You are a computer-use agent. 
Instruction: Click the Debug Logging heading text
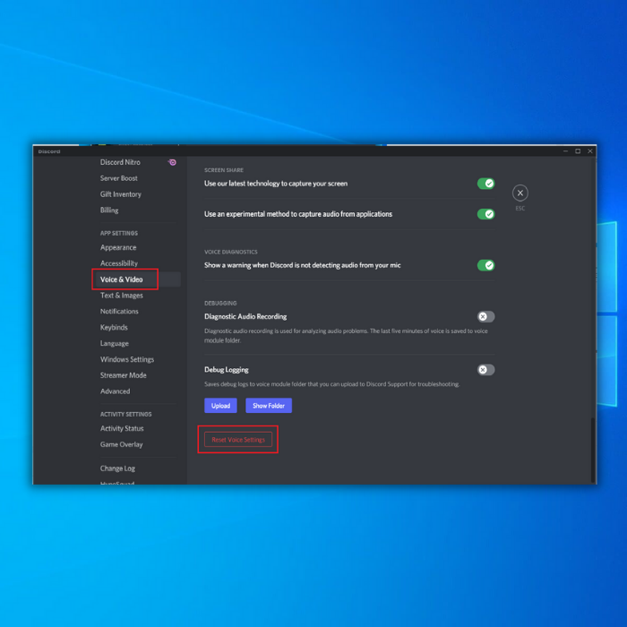tap(227, 370)
